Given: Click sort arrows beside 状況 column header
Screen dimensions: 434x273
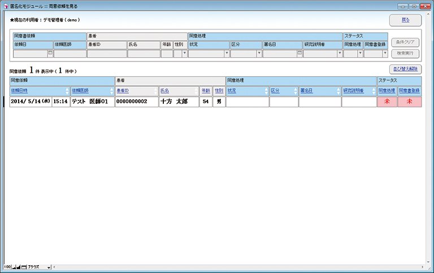Looking at the screenshot, I should (x=266, y=91).
